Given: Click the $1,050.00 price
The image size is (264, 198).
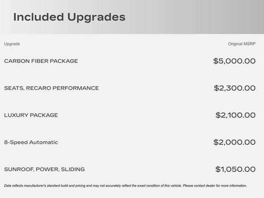Looking at the screenshot, I should coord(236,169).
